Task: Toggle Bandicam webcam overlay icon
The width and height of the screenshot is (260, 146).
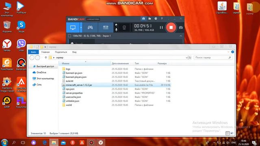Action: coord(124,28)
